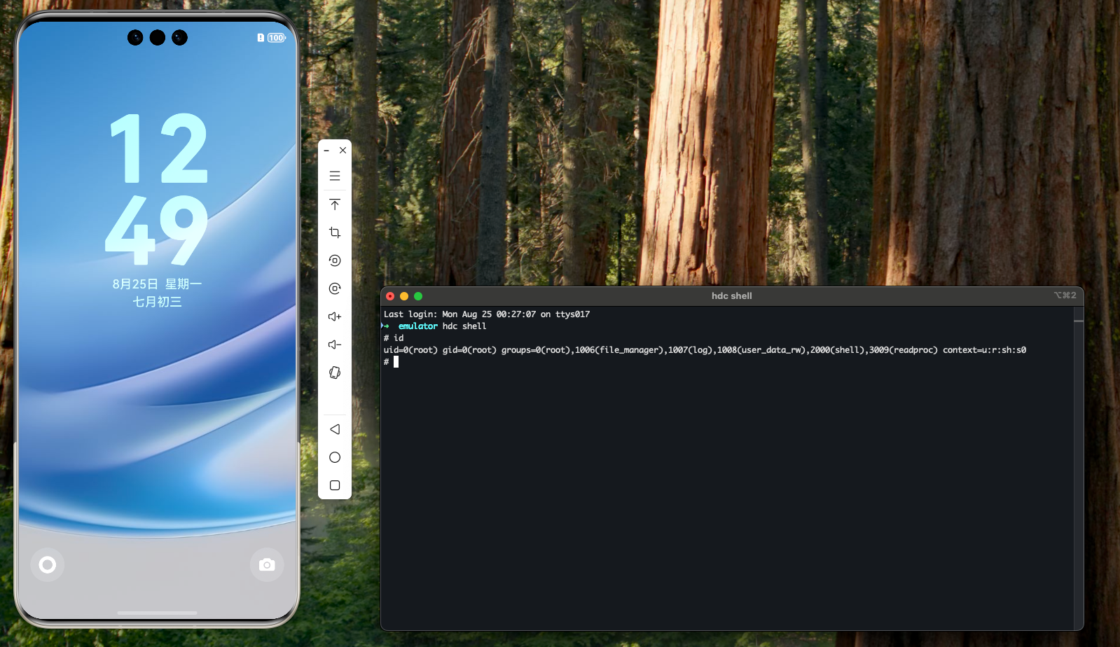Zoom the terminal with the green button
The image size is (1120, 647).
(418, 296)
